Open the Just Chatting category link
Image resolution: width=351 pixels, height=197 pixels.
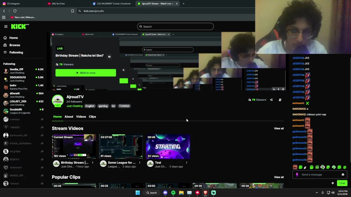coord(74,106)
